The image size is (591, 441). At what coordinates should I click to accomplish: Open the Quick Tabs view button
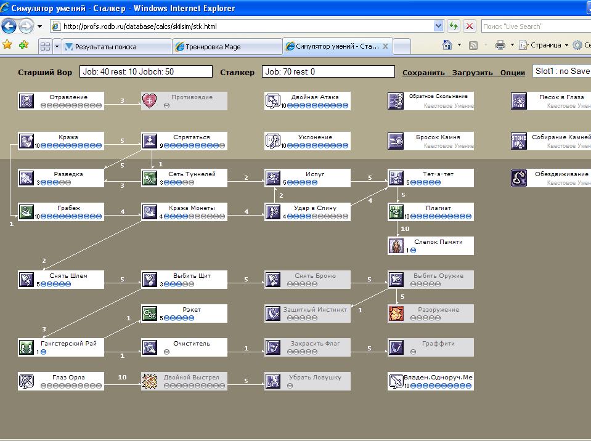(45, 47)
